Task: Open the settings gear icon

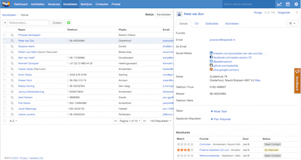Action: [296, 4]
